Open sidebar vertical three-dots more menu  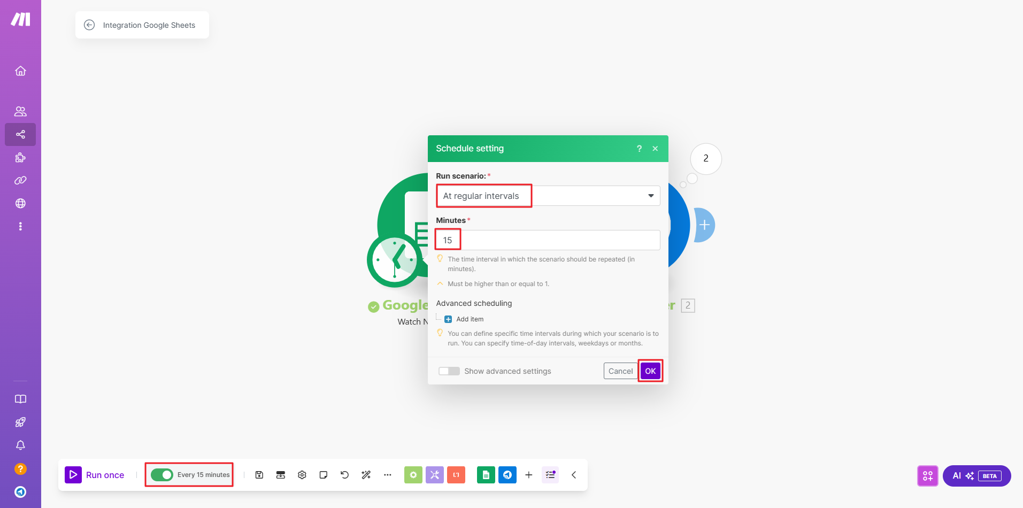coord(20,227)
